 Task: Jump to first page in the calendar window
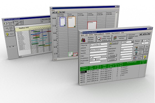(x=53, y=12)
